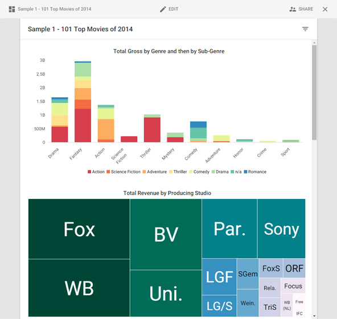Screen dimensions: 337x319
Task: Click the SHARE button label
Action: pos(306,9)
